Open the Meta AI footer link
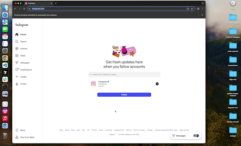Image resolution: width=241 pixels, height=146 pixels. click(x=129, y=130)
